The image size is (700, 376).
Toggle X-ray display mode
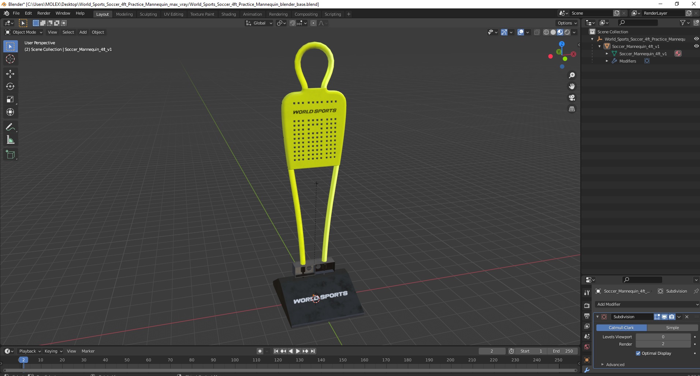click(x=537, y=32)
